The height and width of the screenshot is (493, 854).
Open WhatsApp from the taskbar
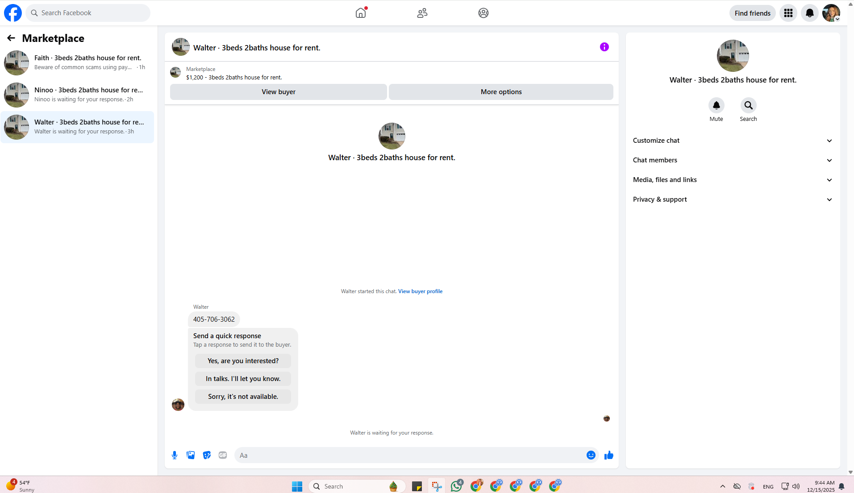point(456,486)
